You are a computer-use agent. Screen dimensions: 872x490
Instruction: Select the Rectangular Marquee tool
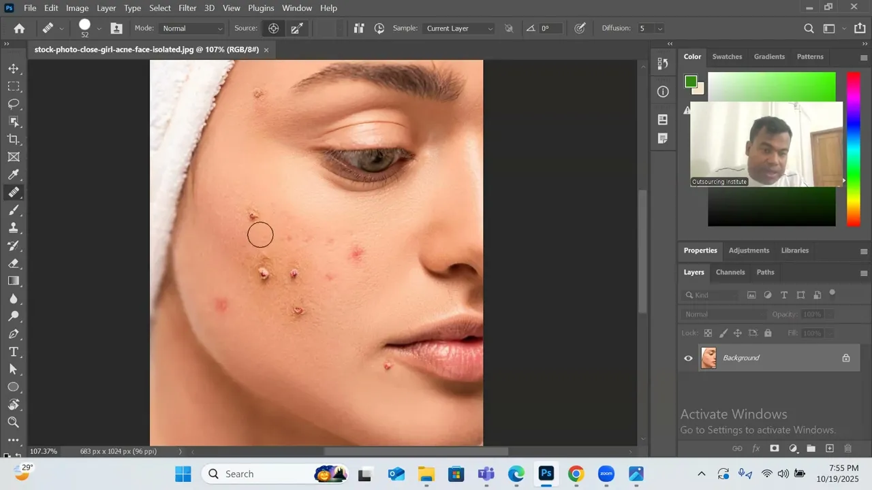(x=13, y=86)
